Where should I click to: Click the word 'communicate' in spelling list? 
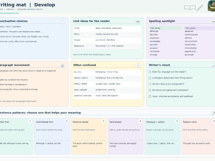[x=191, y=35]
